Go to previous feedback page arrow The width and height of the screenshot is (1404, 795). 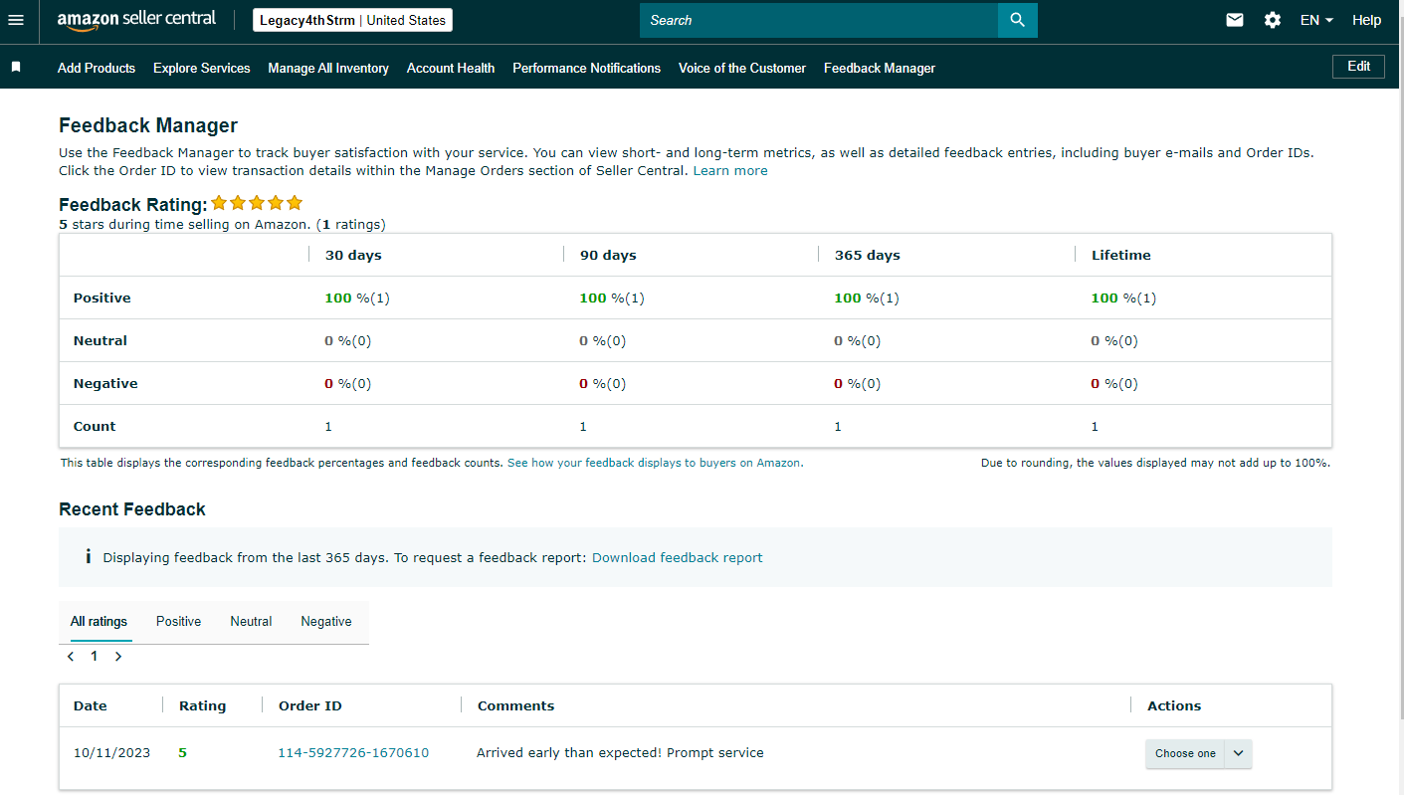point(71,657)
